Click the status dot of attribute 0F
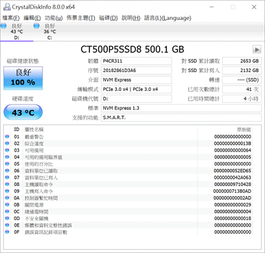 tap(7, 232)
